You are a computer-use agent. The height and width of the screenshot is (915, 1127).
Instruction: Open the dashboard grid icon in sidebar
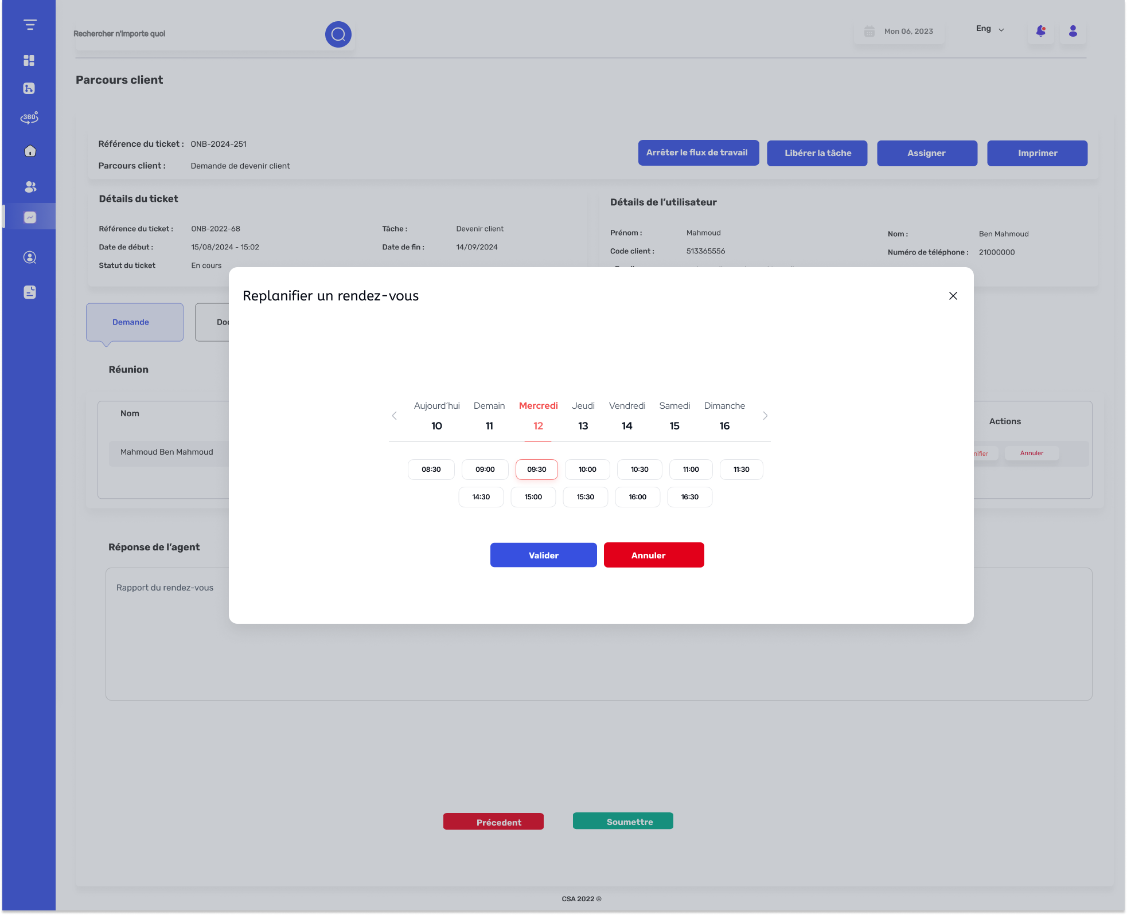[29, 60]
